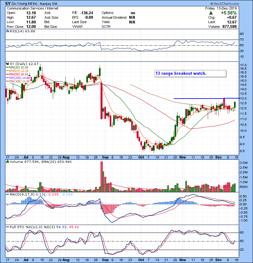Click the Friday 13-Dec-2019 date
The width and height of the screenshot is (253, 263).
point(221,8)
